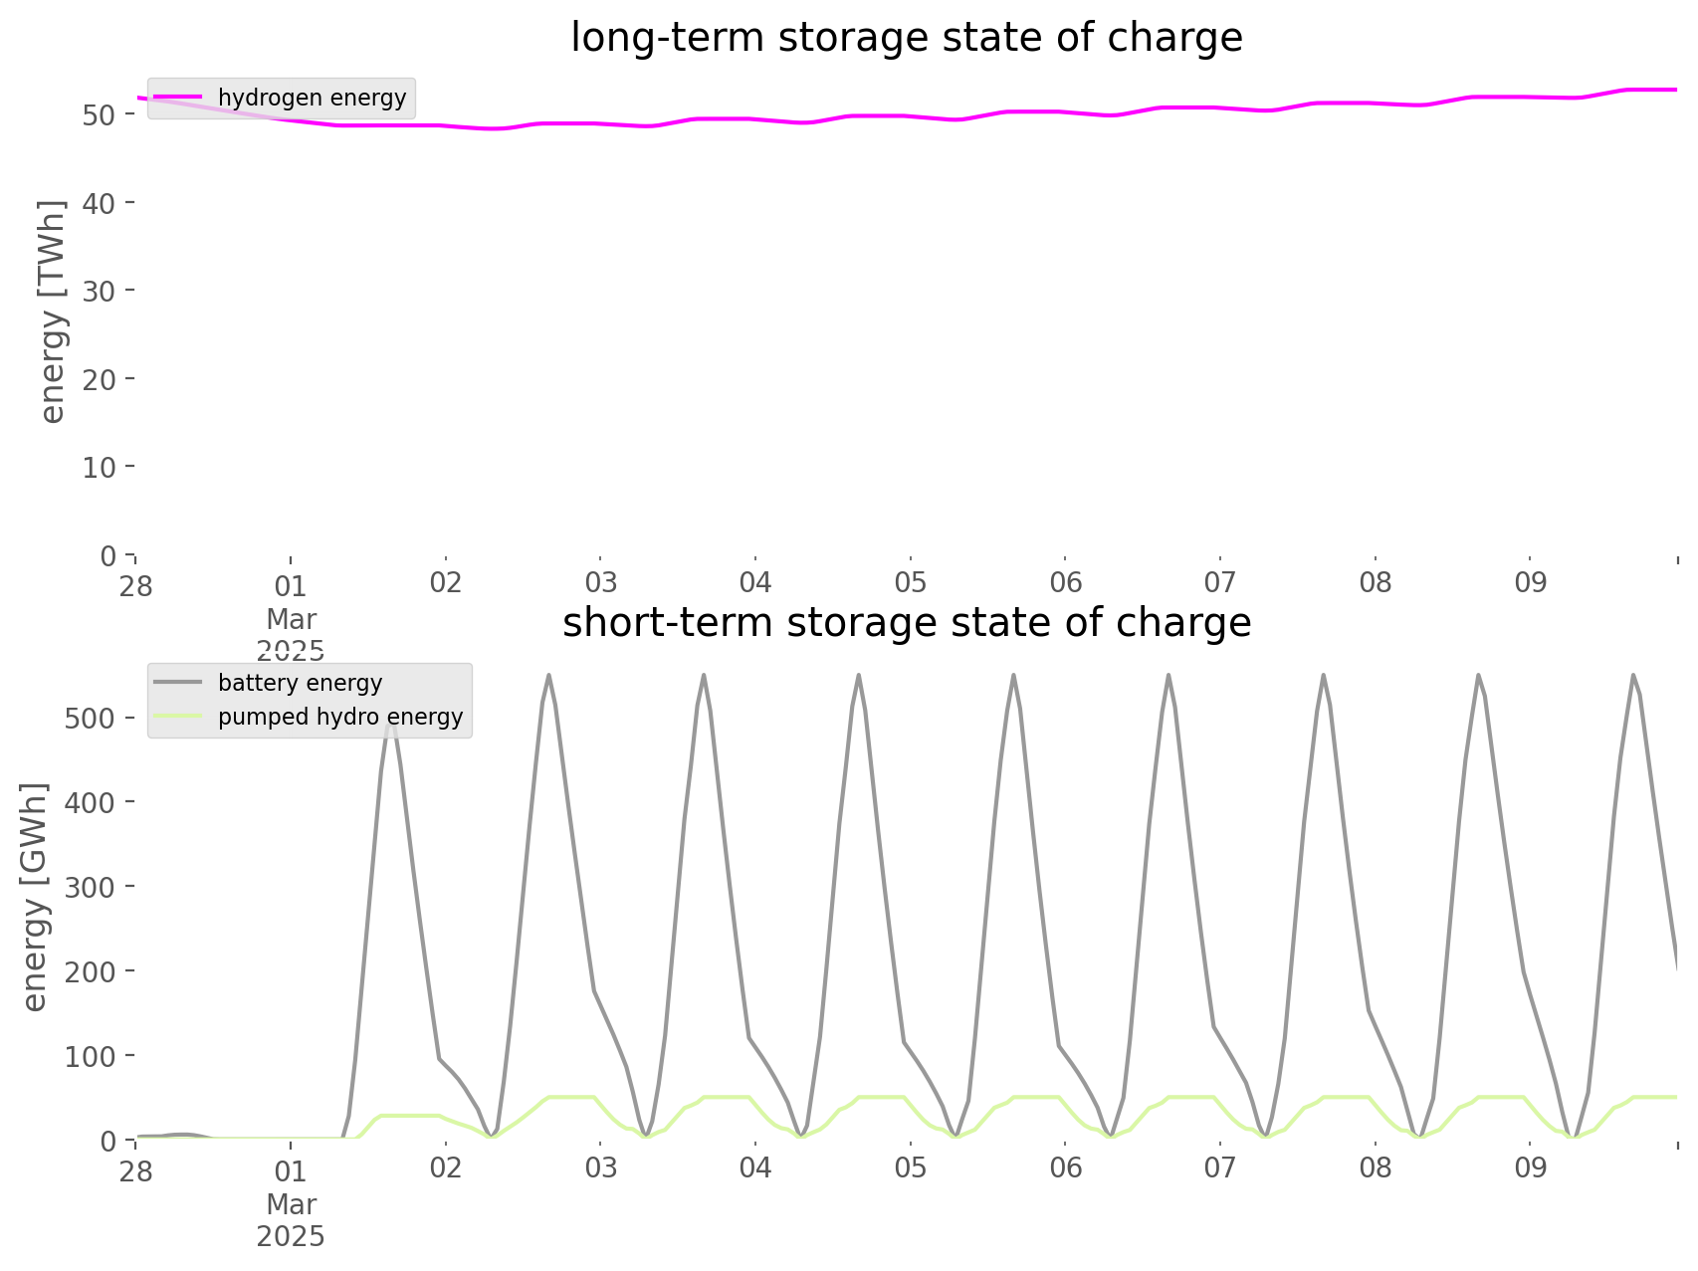Click the pumped hydro plateau near date 03
The image size is (1698, 1271).
(571, 1097)
